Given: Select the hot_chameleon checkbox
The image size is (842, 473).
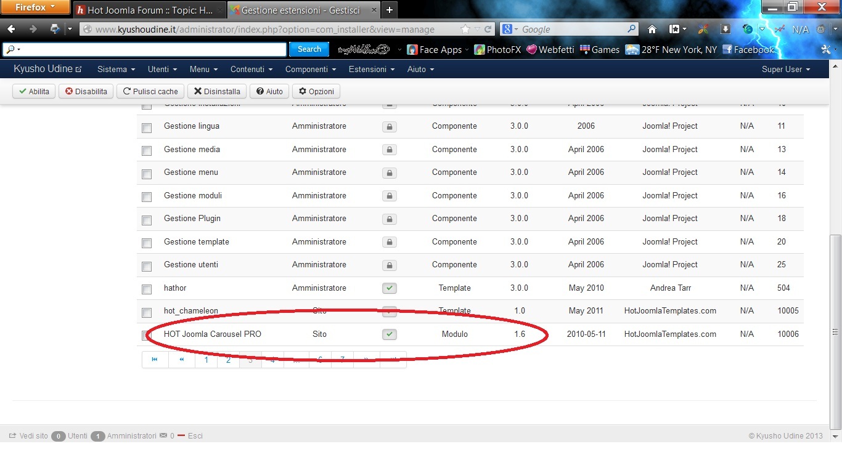Looking at the screenshot, I should tap(147, 313).
